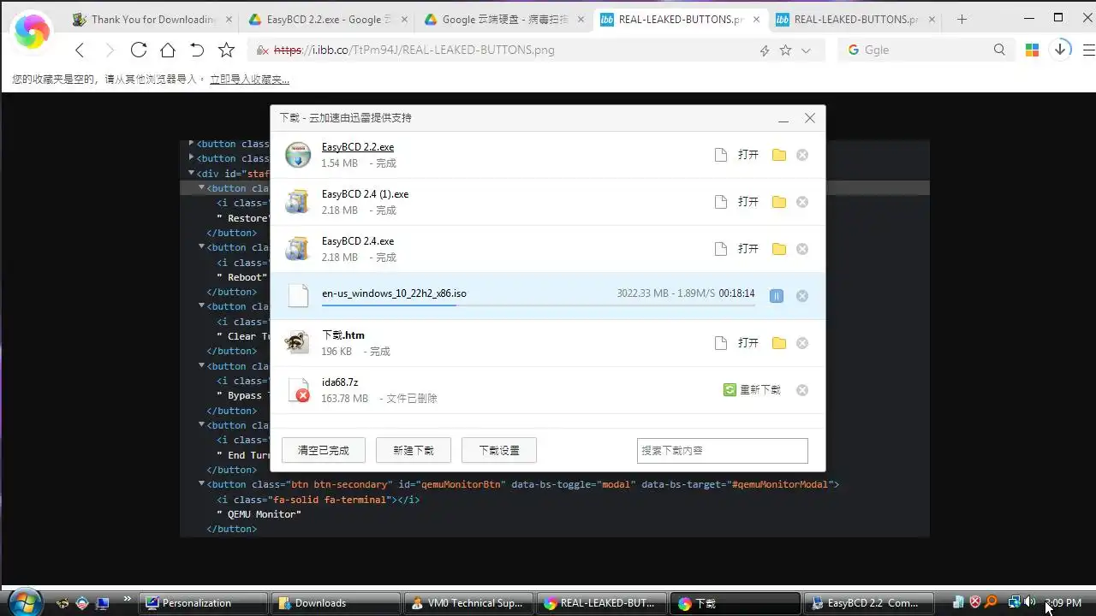Click the iso download progress bar
Image resolution: width=1096 pixels, height=616 pixels.
539,305
